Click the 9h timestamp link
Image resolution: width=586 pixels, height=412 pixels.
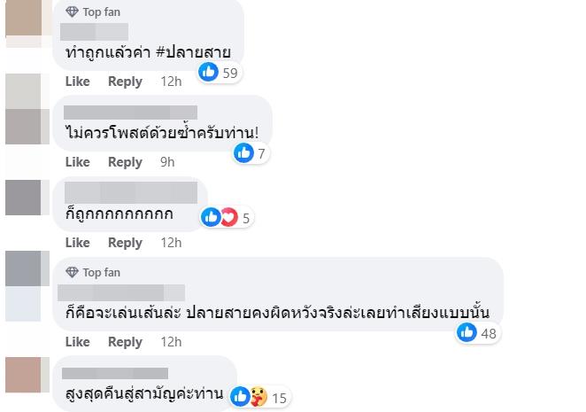[x=167, y=162]
